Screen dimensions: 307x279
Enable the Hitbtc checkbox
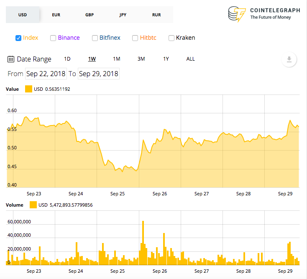pyautogui.click(x=135, y=38)
